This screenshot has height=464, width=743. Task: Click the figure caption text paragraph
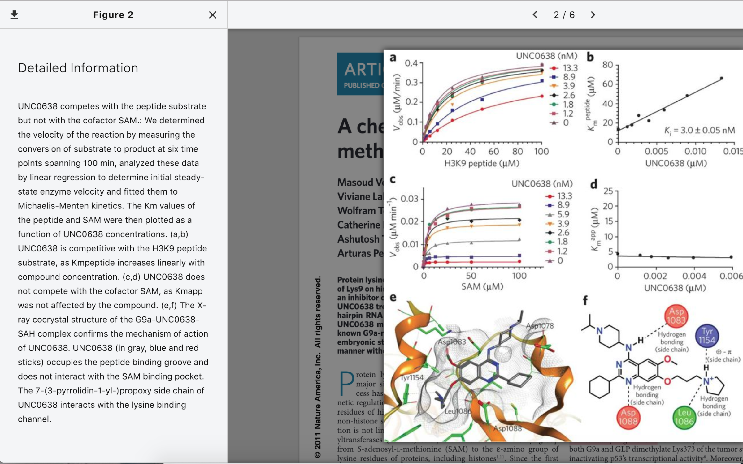coord(113,262)
